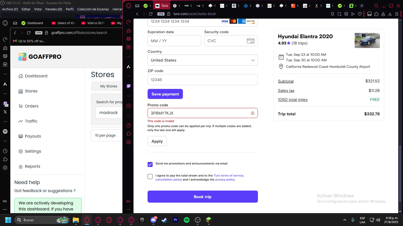
Task: Open settings gear in red Opera sidebar
Action: (x=129, y=142)
